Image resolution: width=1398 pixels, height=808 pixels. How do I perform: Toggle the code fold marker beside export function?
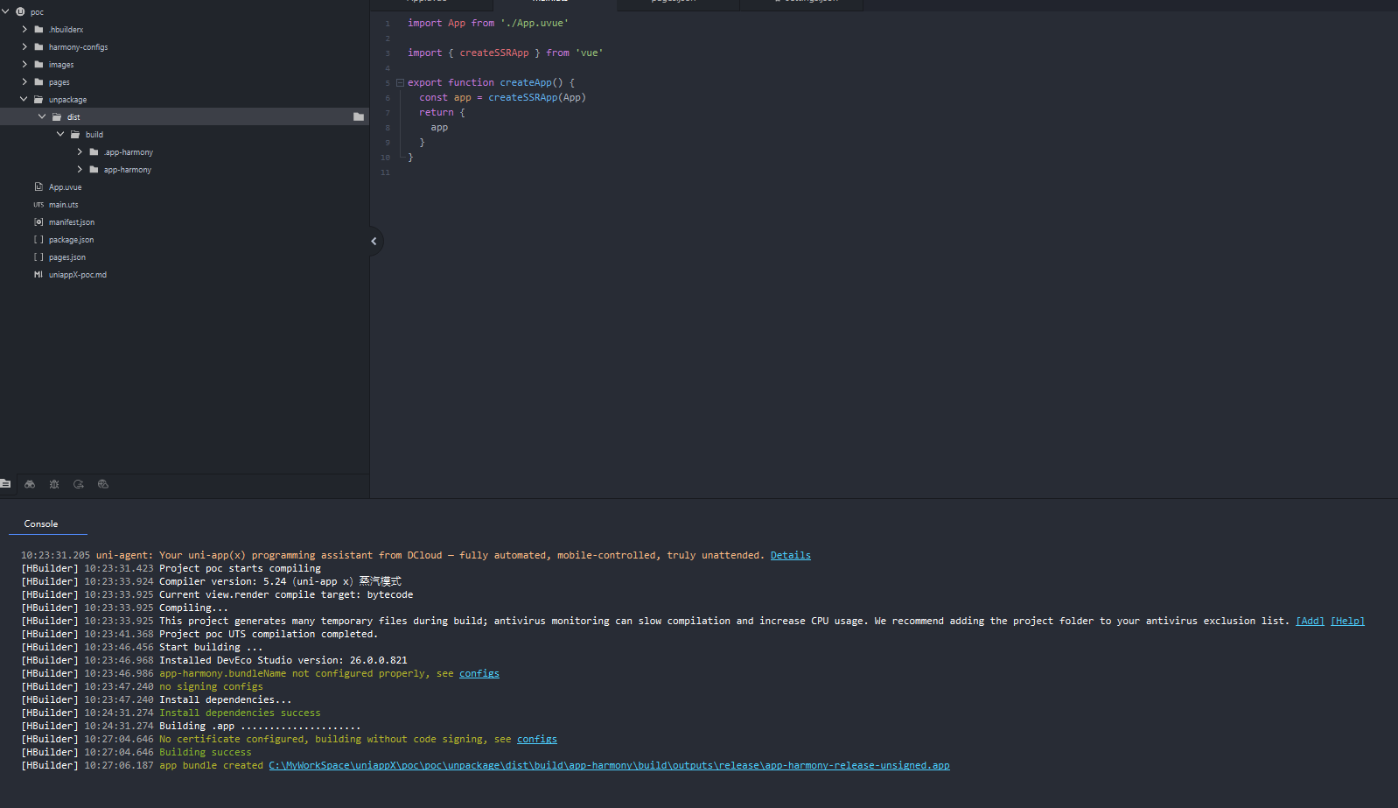pyautogui.click(x=400, y=83)
